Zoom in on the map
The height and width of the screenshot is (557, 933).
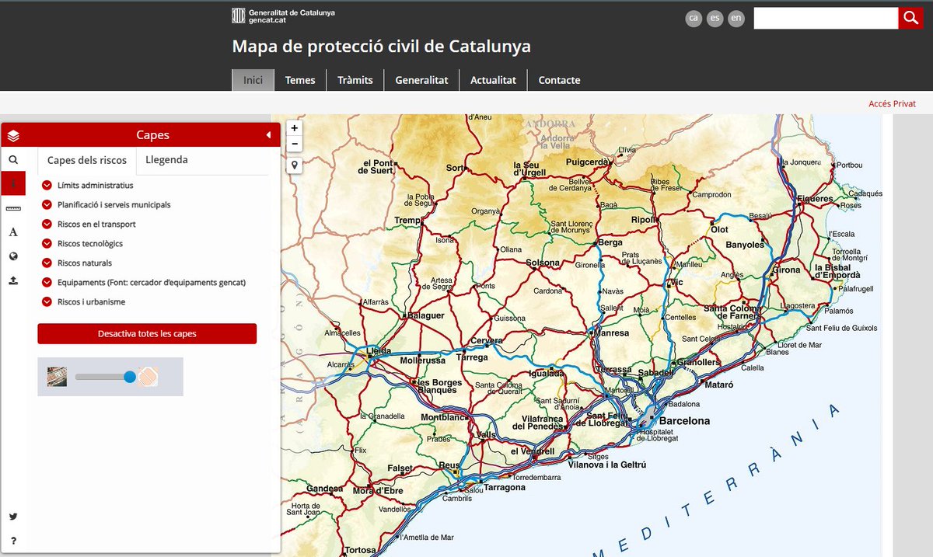295,128
